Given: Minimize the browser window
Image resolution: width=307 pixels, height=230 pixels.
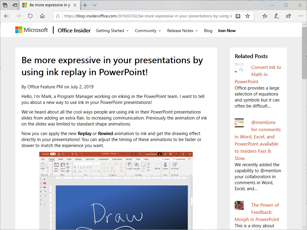Looking at the screenshot, I should [272, 5].
